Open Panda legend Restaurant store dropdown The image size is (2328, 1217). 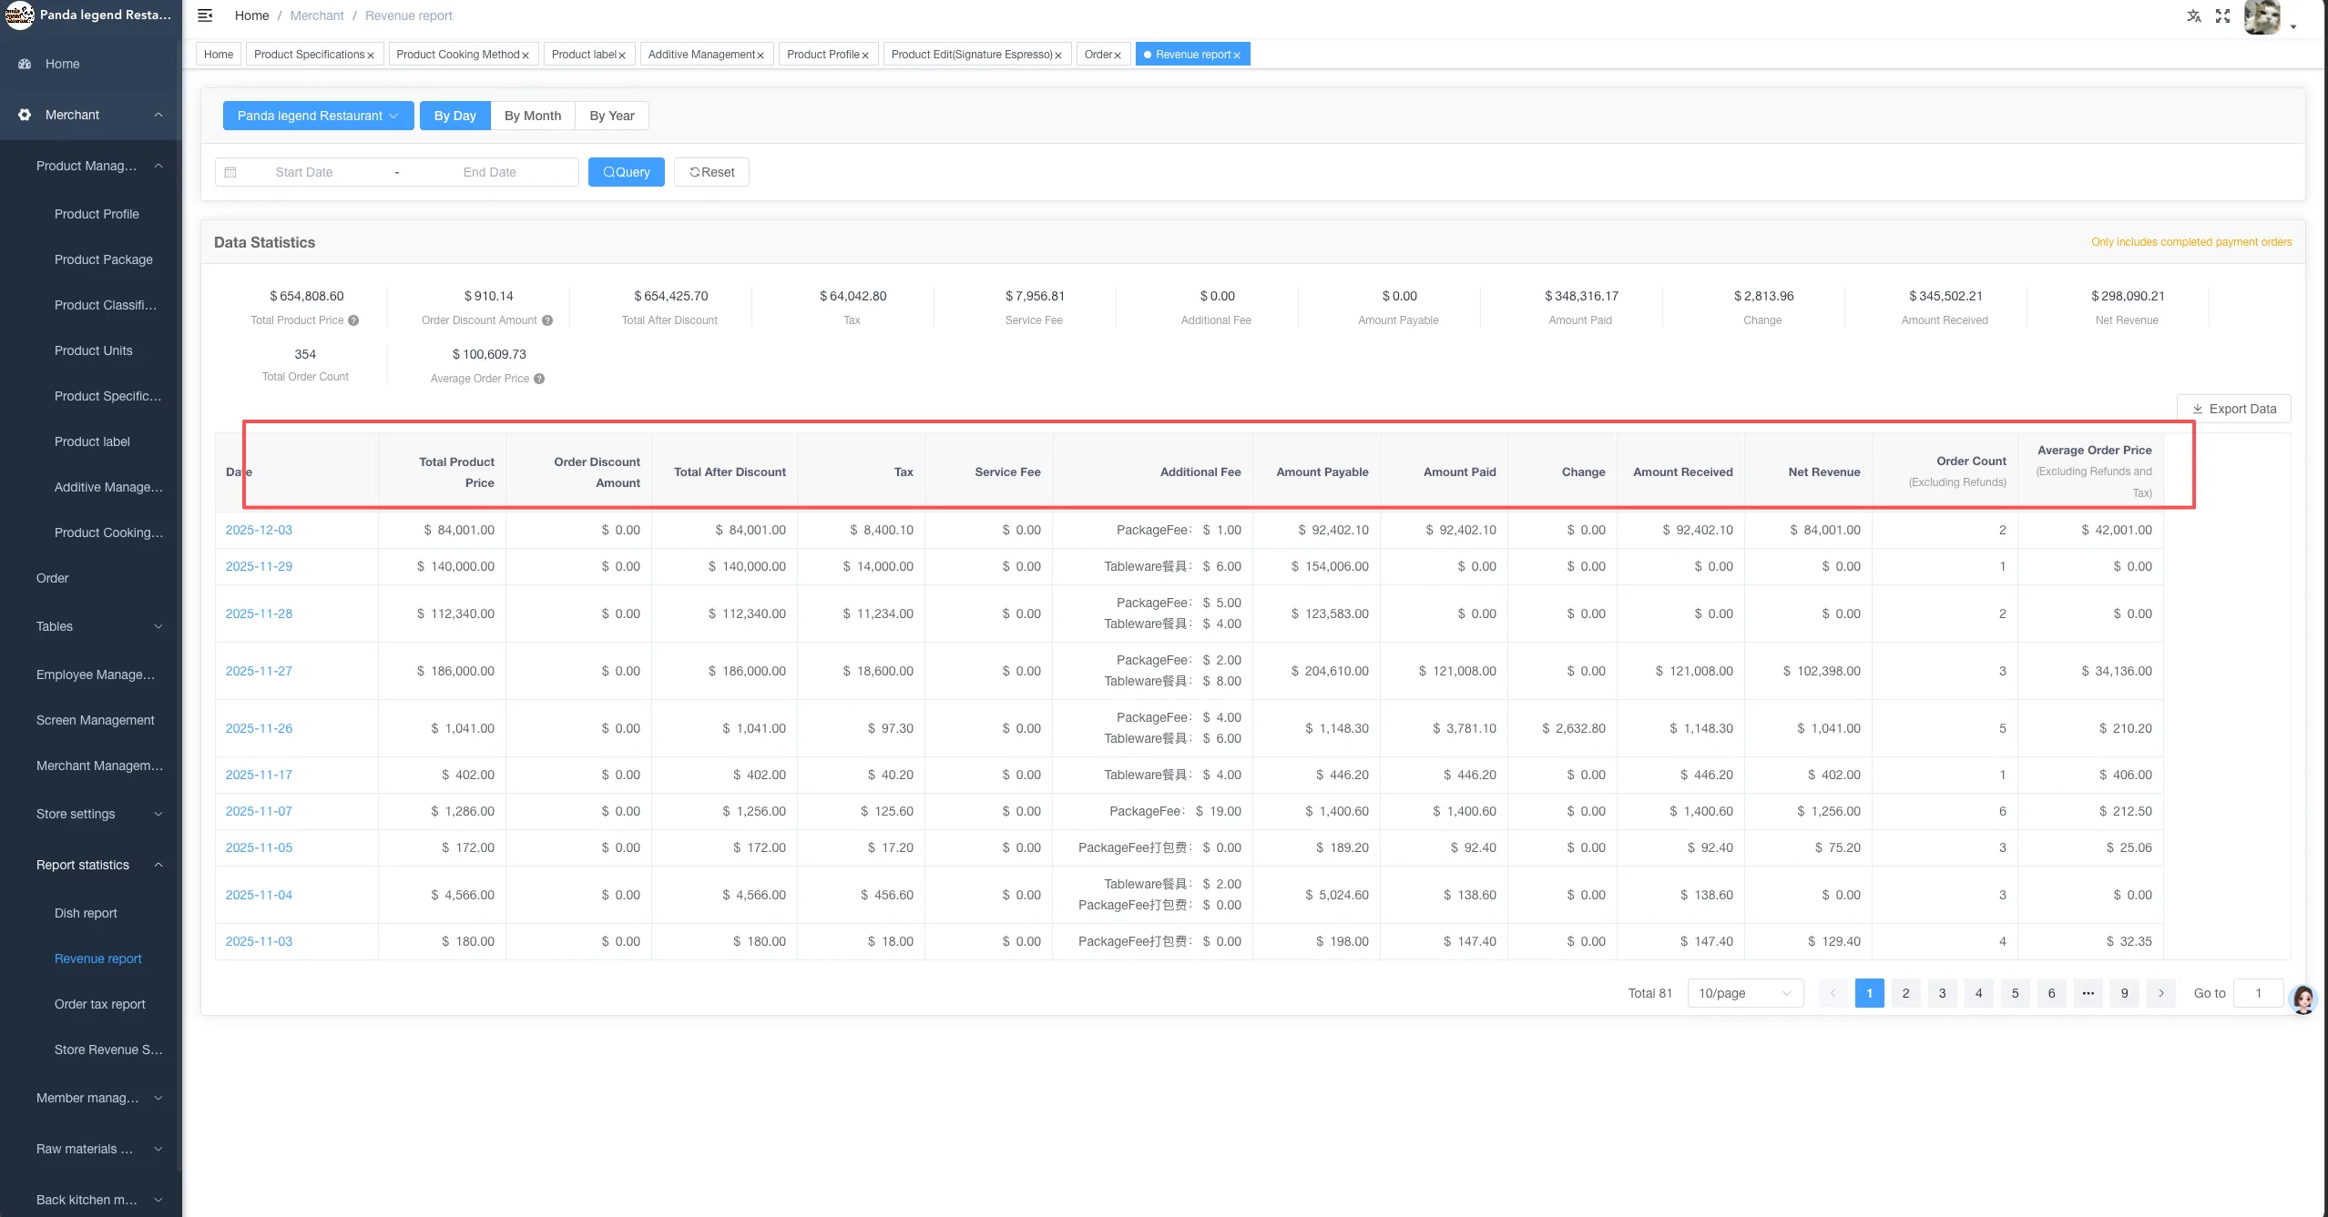tap(318, 116)
